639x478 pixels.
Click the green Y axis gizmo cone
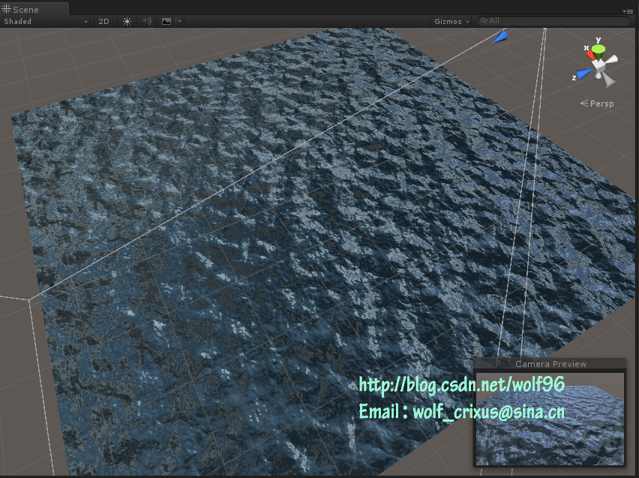click(x=598, y=50)
